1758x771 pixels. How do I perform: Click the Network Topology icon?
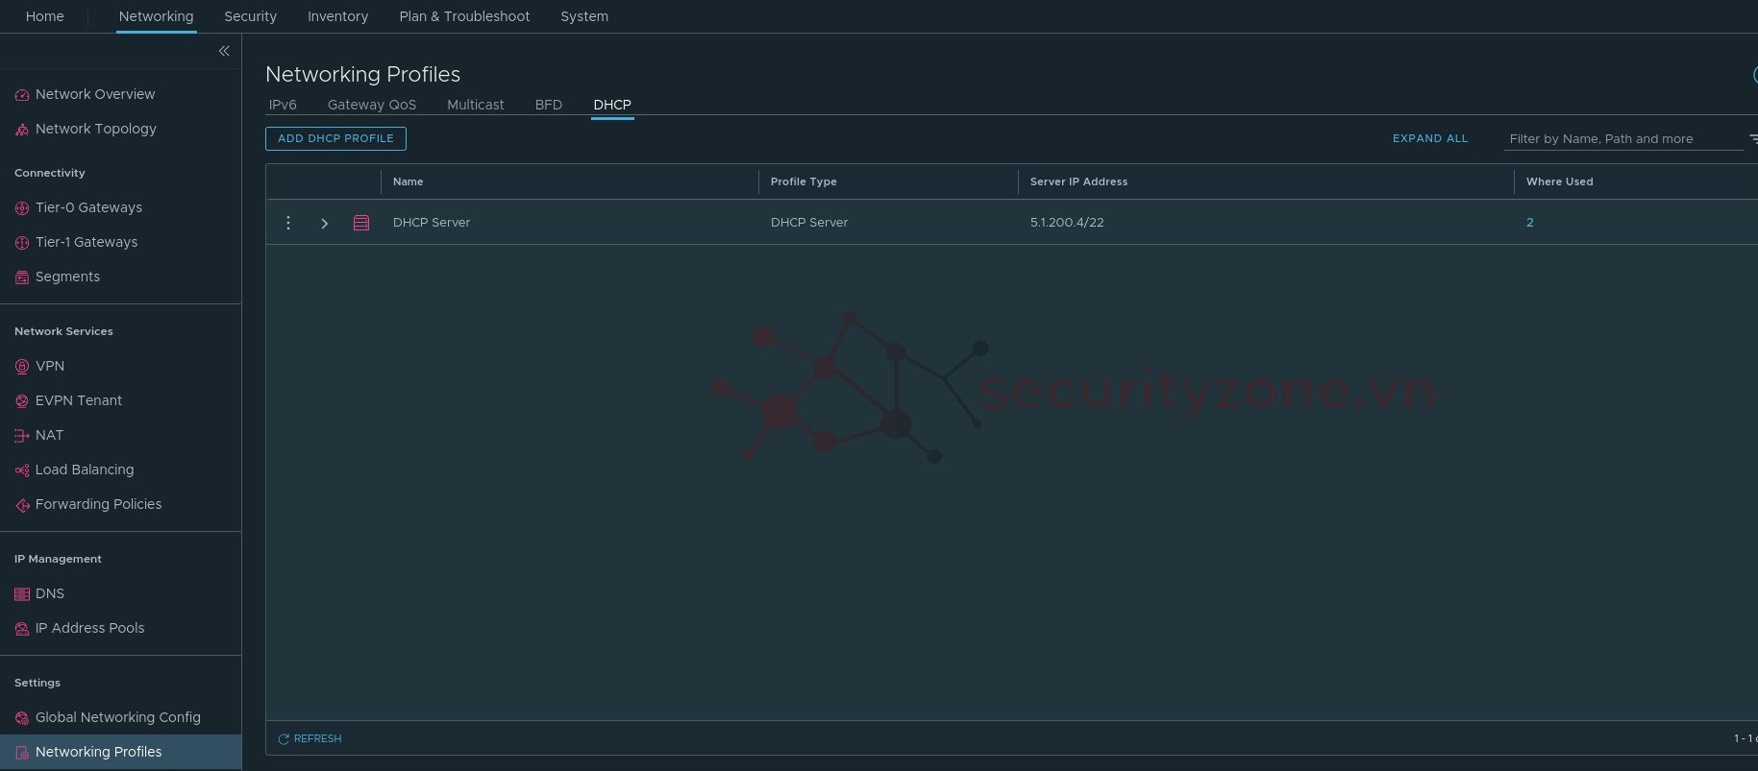pyautogui.click(x=22, y=130)
